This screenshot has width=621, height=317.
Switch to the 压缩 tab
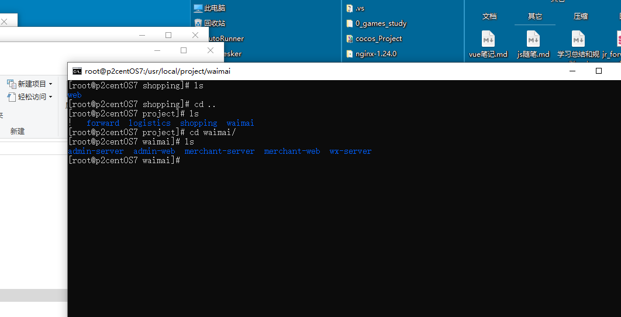point(581,16)
